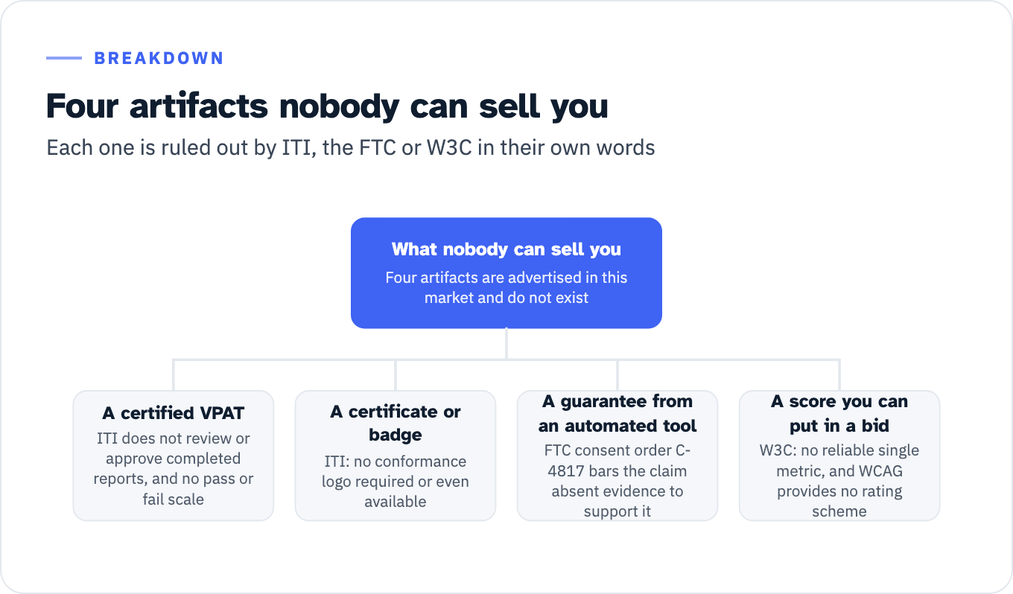The image size is (1013, 594).
Task: Click the blue line beside BREAKDOWN
Action: (64, 58)
